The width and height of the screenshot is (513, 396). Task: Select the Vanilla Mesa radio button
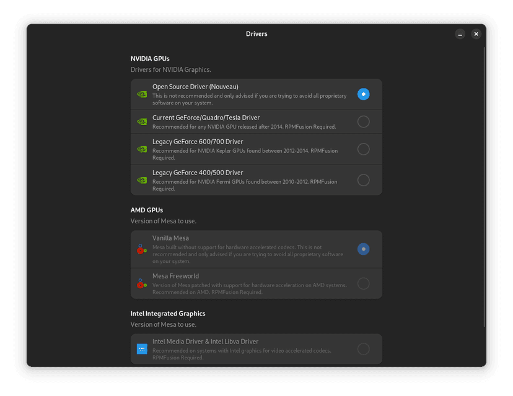click(x=364, y=249)
